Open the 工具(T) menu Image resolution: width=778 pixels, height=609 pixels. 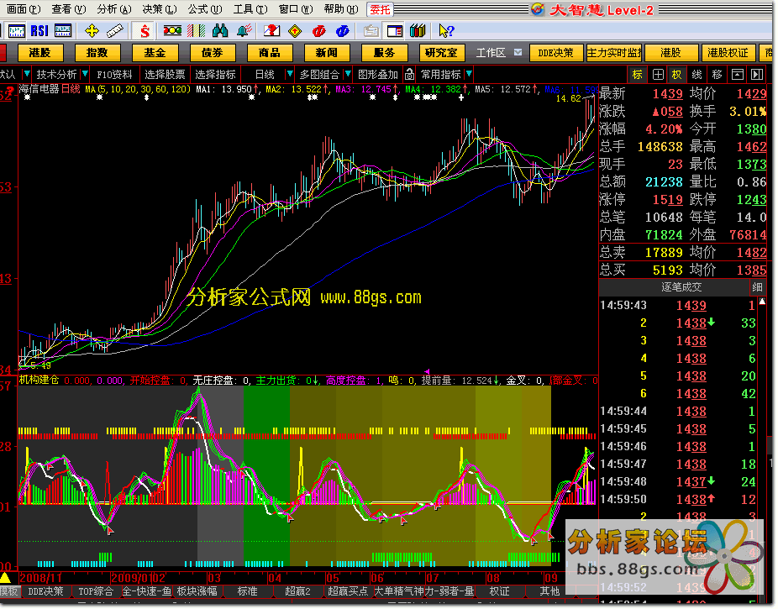[x=250, y=9]
